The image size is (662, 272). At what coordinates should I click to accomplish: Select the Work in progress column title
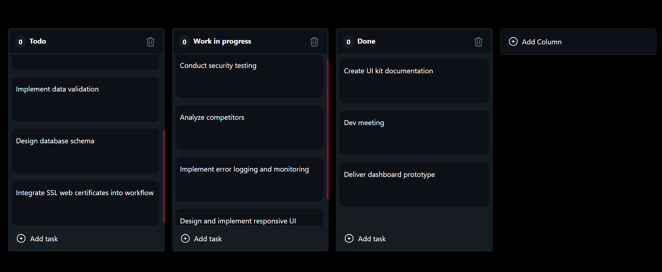click(222, 41)
